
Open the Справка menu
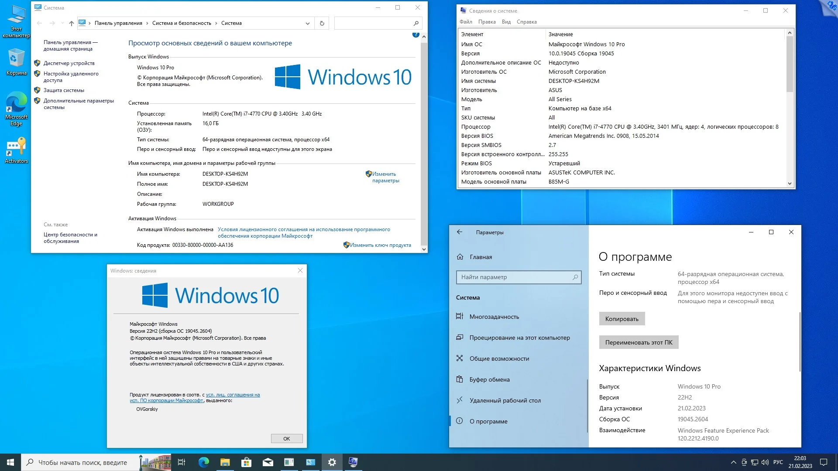pyautogui.click(x=526, y=22)
